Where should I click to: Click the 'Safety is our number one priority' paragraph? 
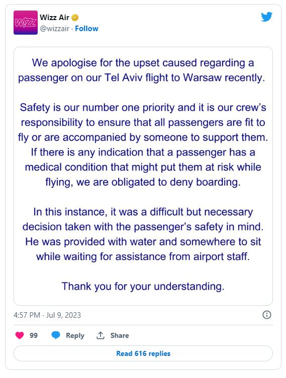pyautogui.click(x=143, y=145)
